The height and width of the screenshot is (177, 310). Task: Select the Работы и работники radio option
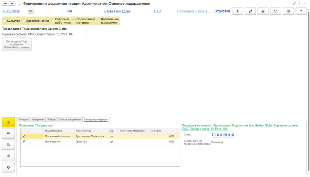click(61, 21)
